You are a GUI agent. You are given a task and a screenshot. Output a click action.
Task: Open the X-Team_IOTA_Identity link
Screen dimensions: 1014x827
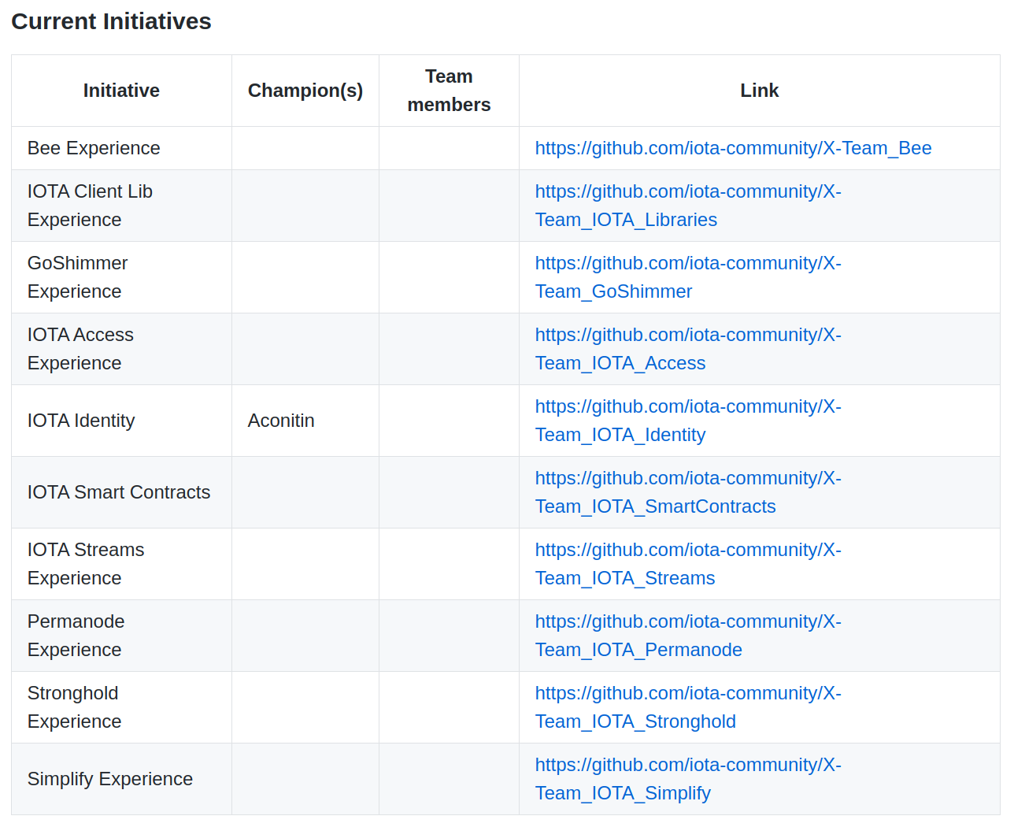(x=688, y=421)
